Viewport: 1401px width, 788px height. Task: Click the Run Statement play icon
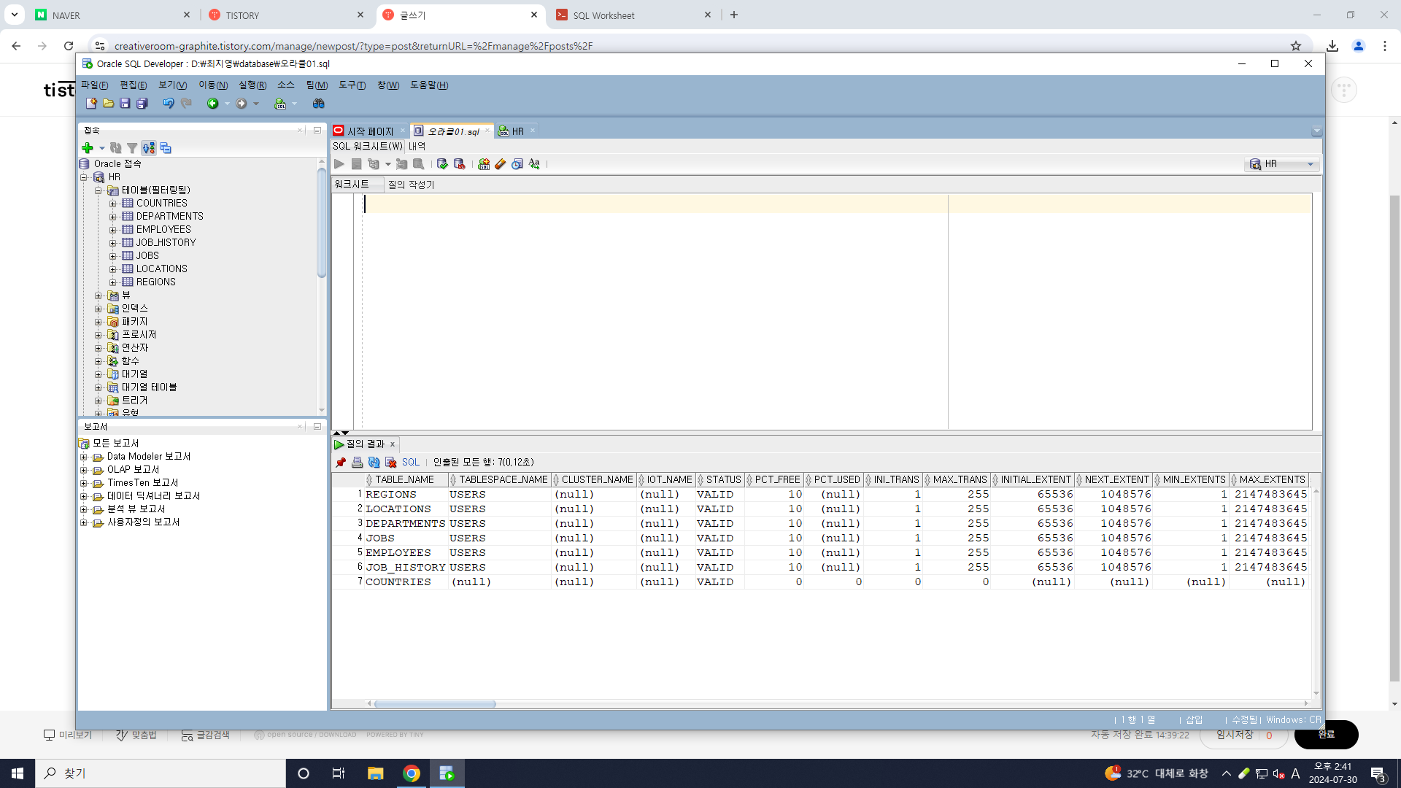click(x=339, y=164)
